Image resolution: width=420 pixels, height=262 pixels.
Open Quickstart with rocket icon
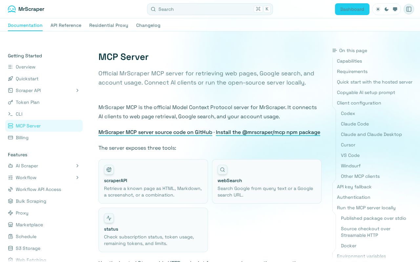[x=44, y=79]
